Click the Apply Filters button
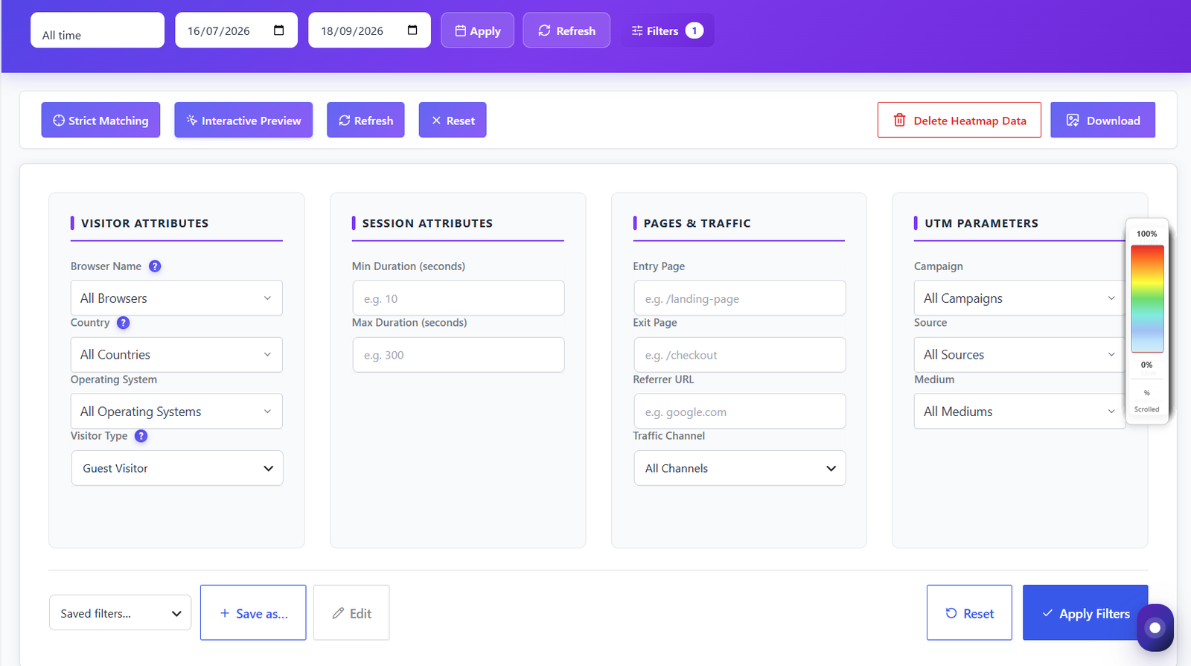 coord(1085,612)
